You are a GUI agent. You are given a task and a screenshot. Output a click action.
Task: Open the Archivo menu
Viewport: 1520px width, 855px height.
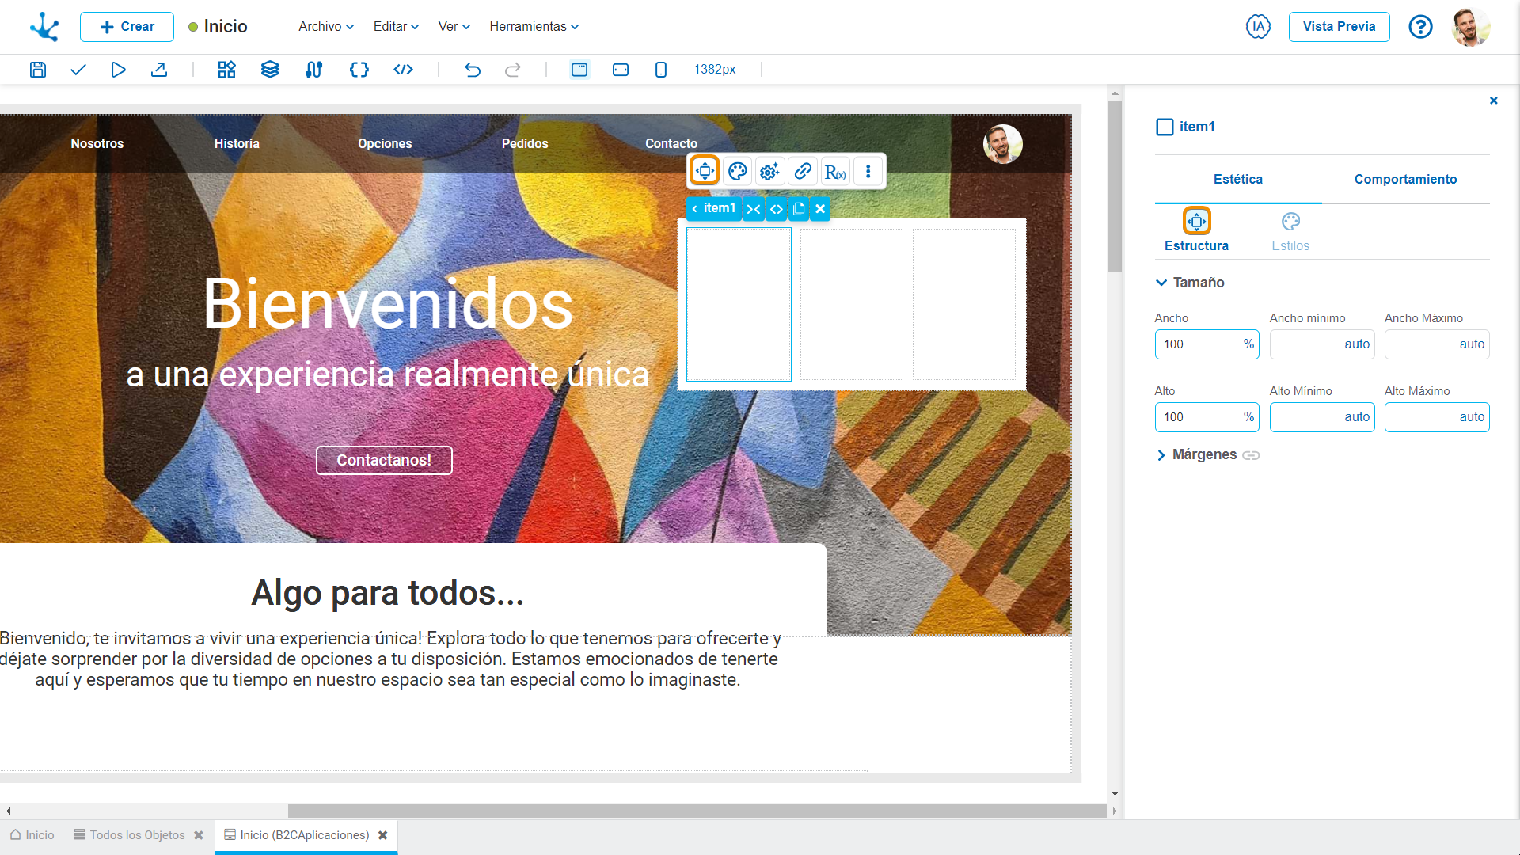tap(326, 27)
